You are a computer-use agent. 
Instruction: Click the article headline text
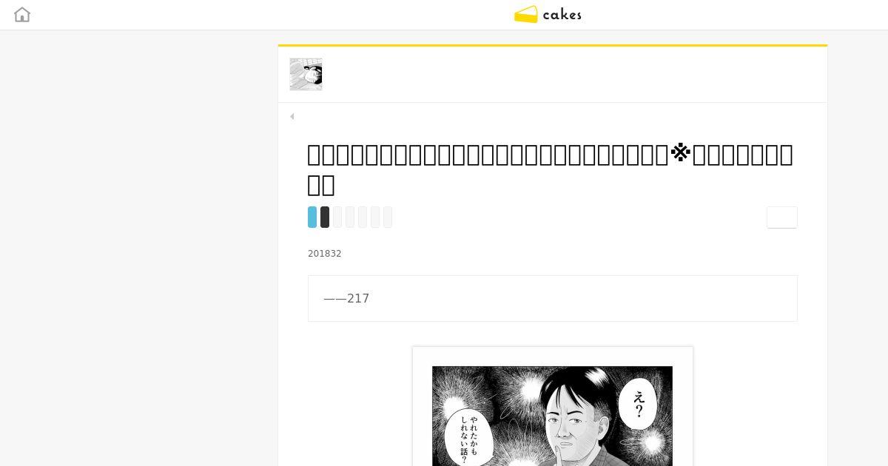(x=551, y=169)
